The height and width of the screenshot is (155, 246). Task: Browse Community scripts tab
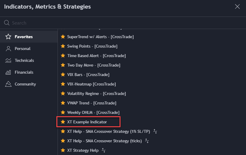coord(25,84)
